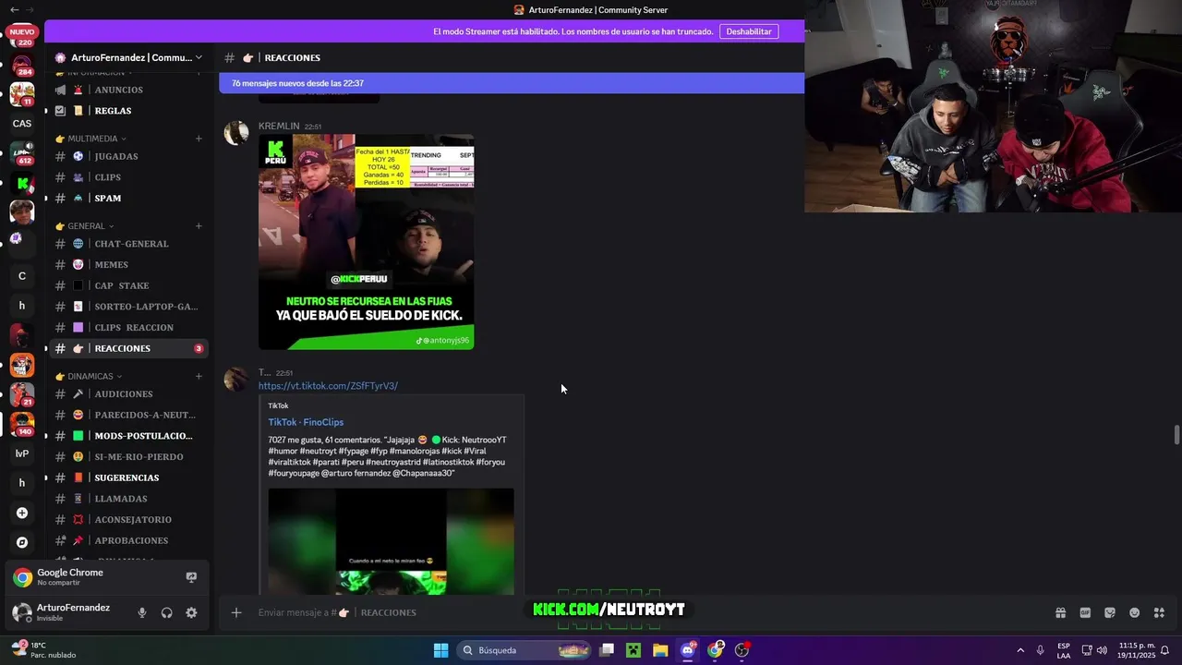
Task: Click Deshabilitar to disable Streamer mode
Action: click(x=749, y=31)
